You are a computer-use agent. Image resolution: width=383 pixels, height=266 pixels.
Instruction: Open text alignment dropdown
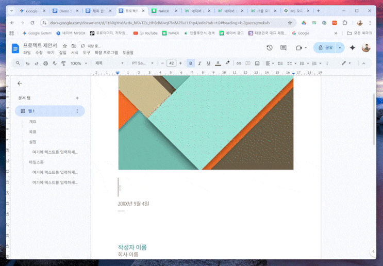tap(270, 63)
